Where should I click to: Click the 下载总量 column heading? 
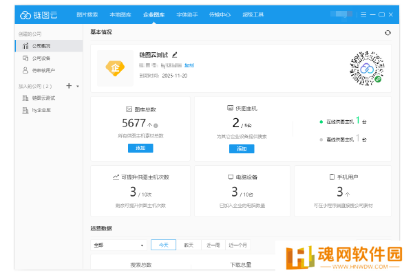point(241,265)
